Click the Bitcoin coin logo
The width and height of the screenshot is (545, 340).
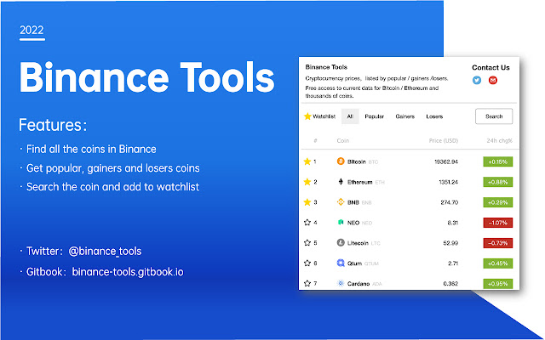tap(341, 161)
